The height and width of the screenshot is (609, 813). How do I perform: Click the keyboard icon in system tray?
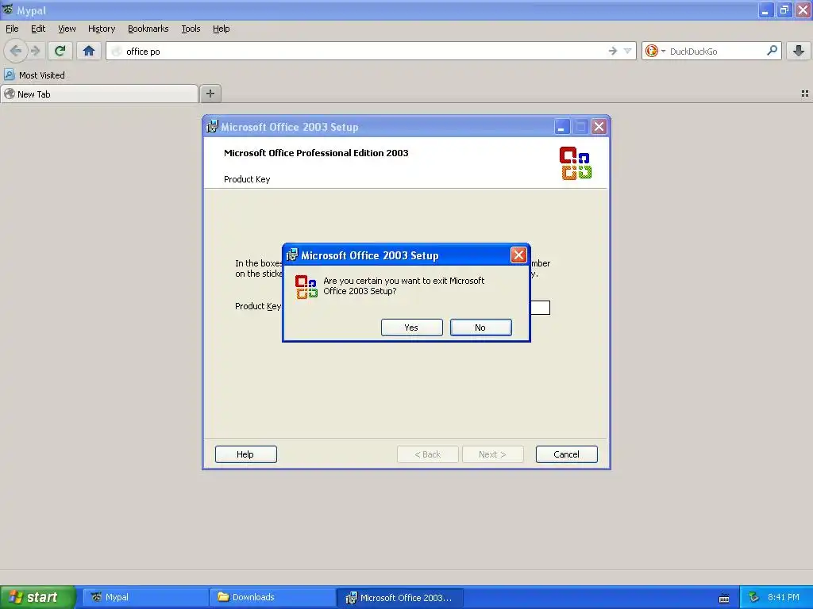point(724,598)
